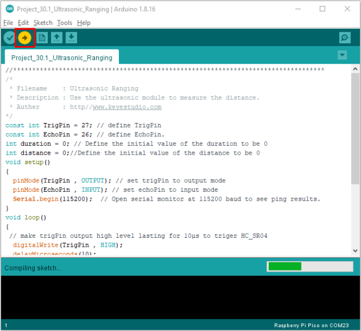
Task: Create a new sketch with New icon
Action: 42,38
